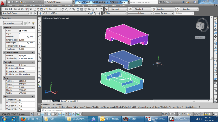218x122 pixels.
Task: Open the AutoCAD Classic workspace dropdown
Action: click(x=15, y=13)
